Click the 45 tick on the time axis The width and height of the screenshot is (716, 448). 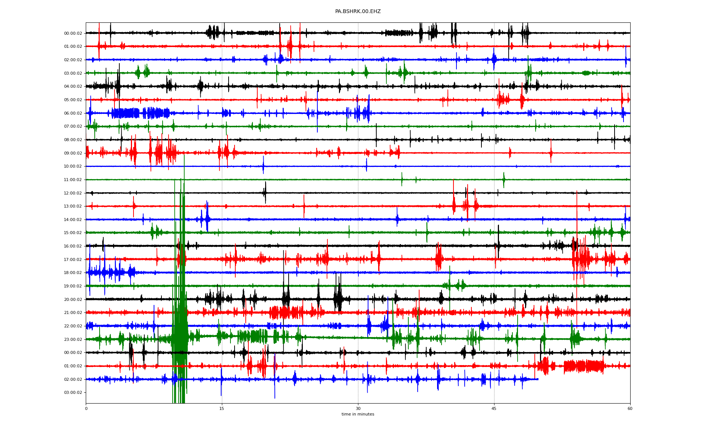point(494,408)
